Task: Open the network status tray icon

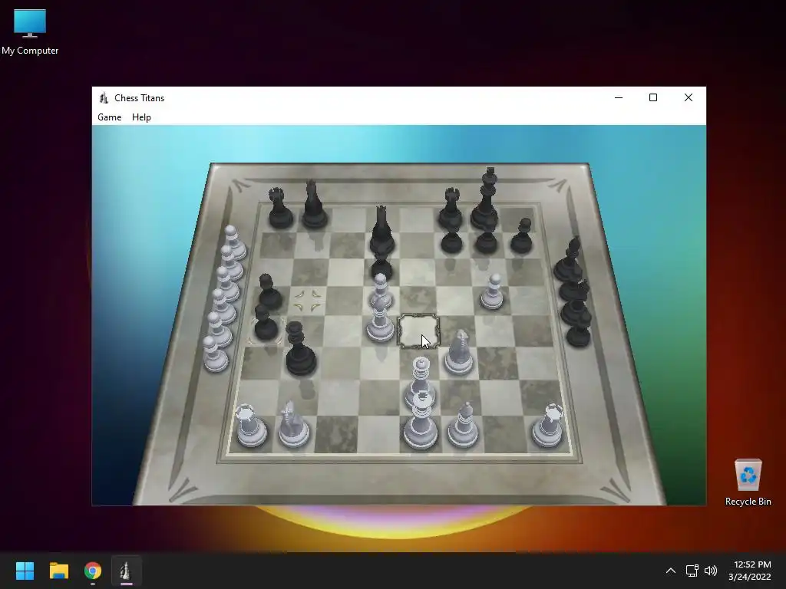Action: click(x=692, y=571)
